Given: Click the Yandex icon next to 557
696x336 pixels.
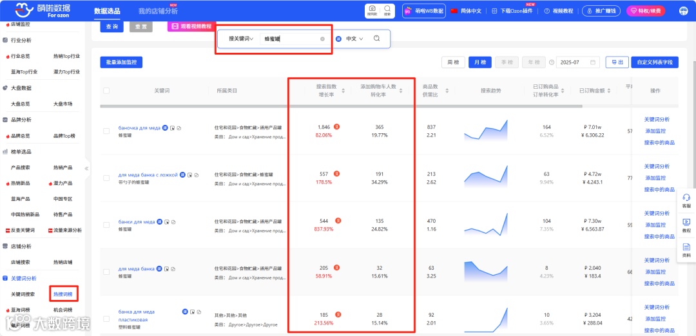Looking at the screenshot, I should pos(337,174).
